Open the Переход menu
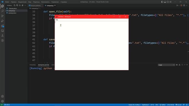This screenshot has width=189, height=106. click(x=36, y=2)
